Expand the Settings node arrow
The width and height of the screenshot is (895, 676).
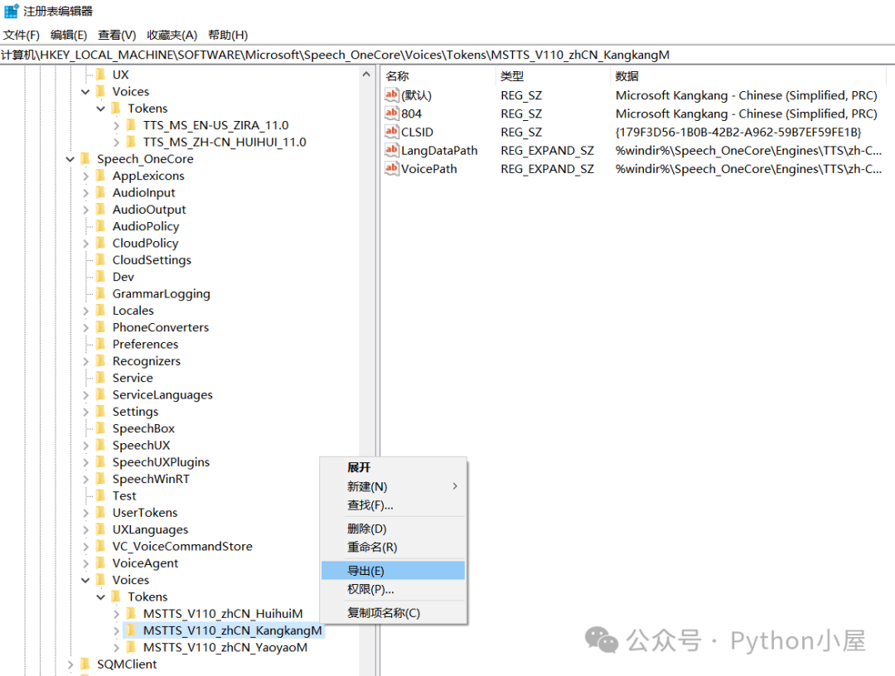click(x=85, y=411)
